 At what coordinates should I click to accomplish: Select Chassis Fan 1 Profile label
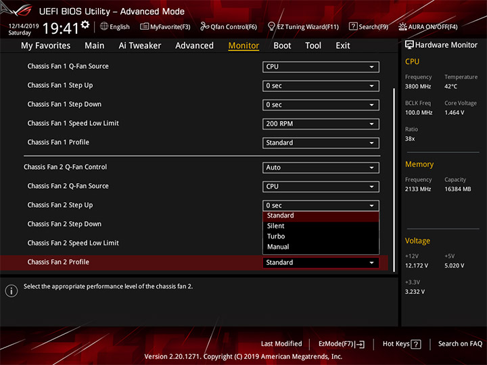58,142
